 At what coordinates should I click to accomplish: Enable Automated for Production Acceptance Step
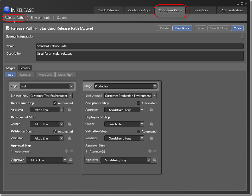tap(138, 103)
